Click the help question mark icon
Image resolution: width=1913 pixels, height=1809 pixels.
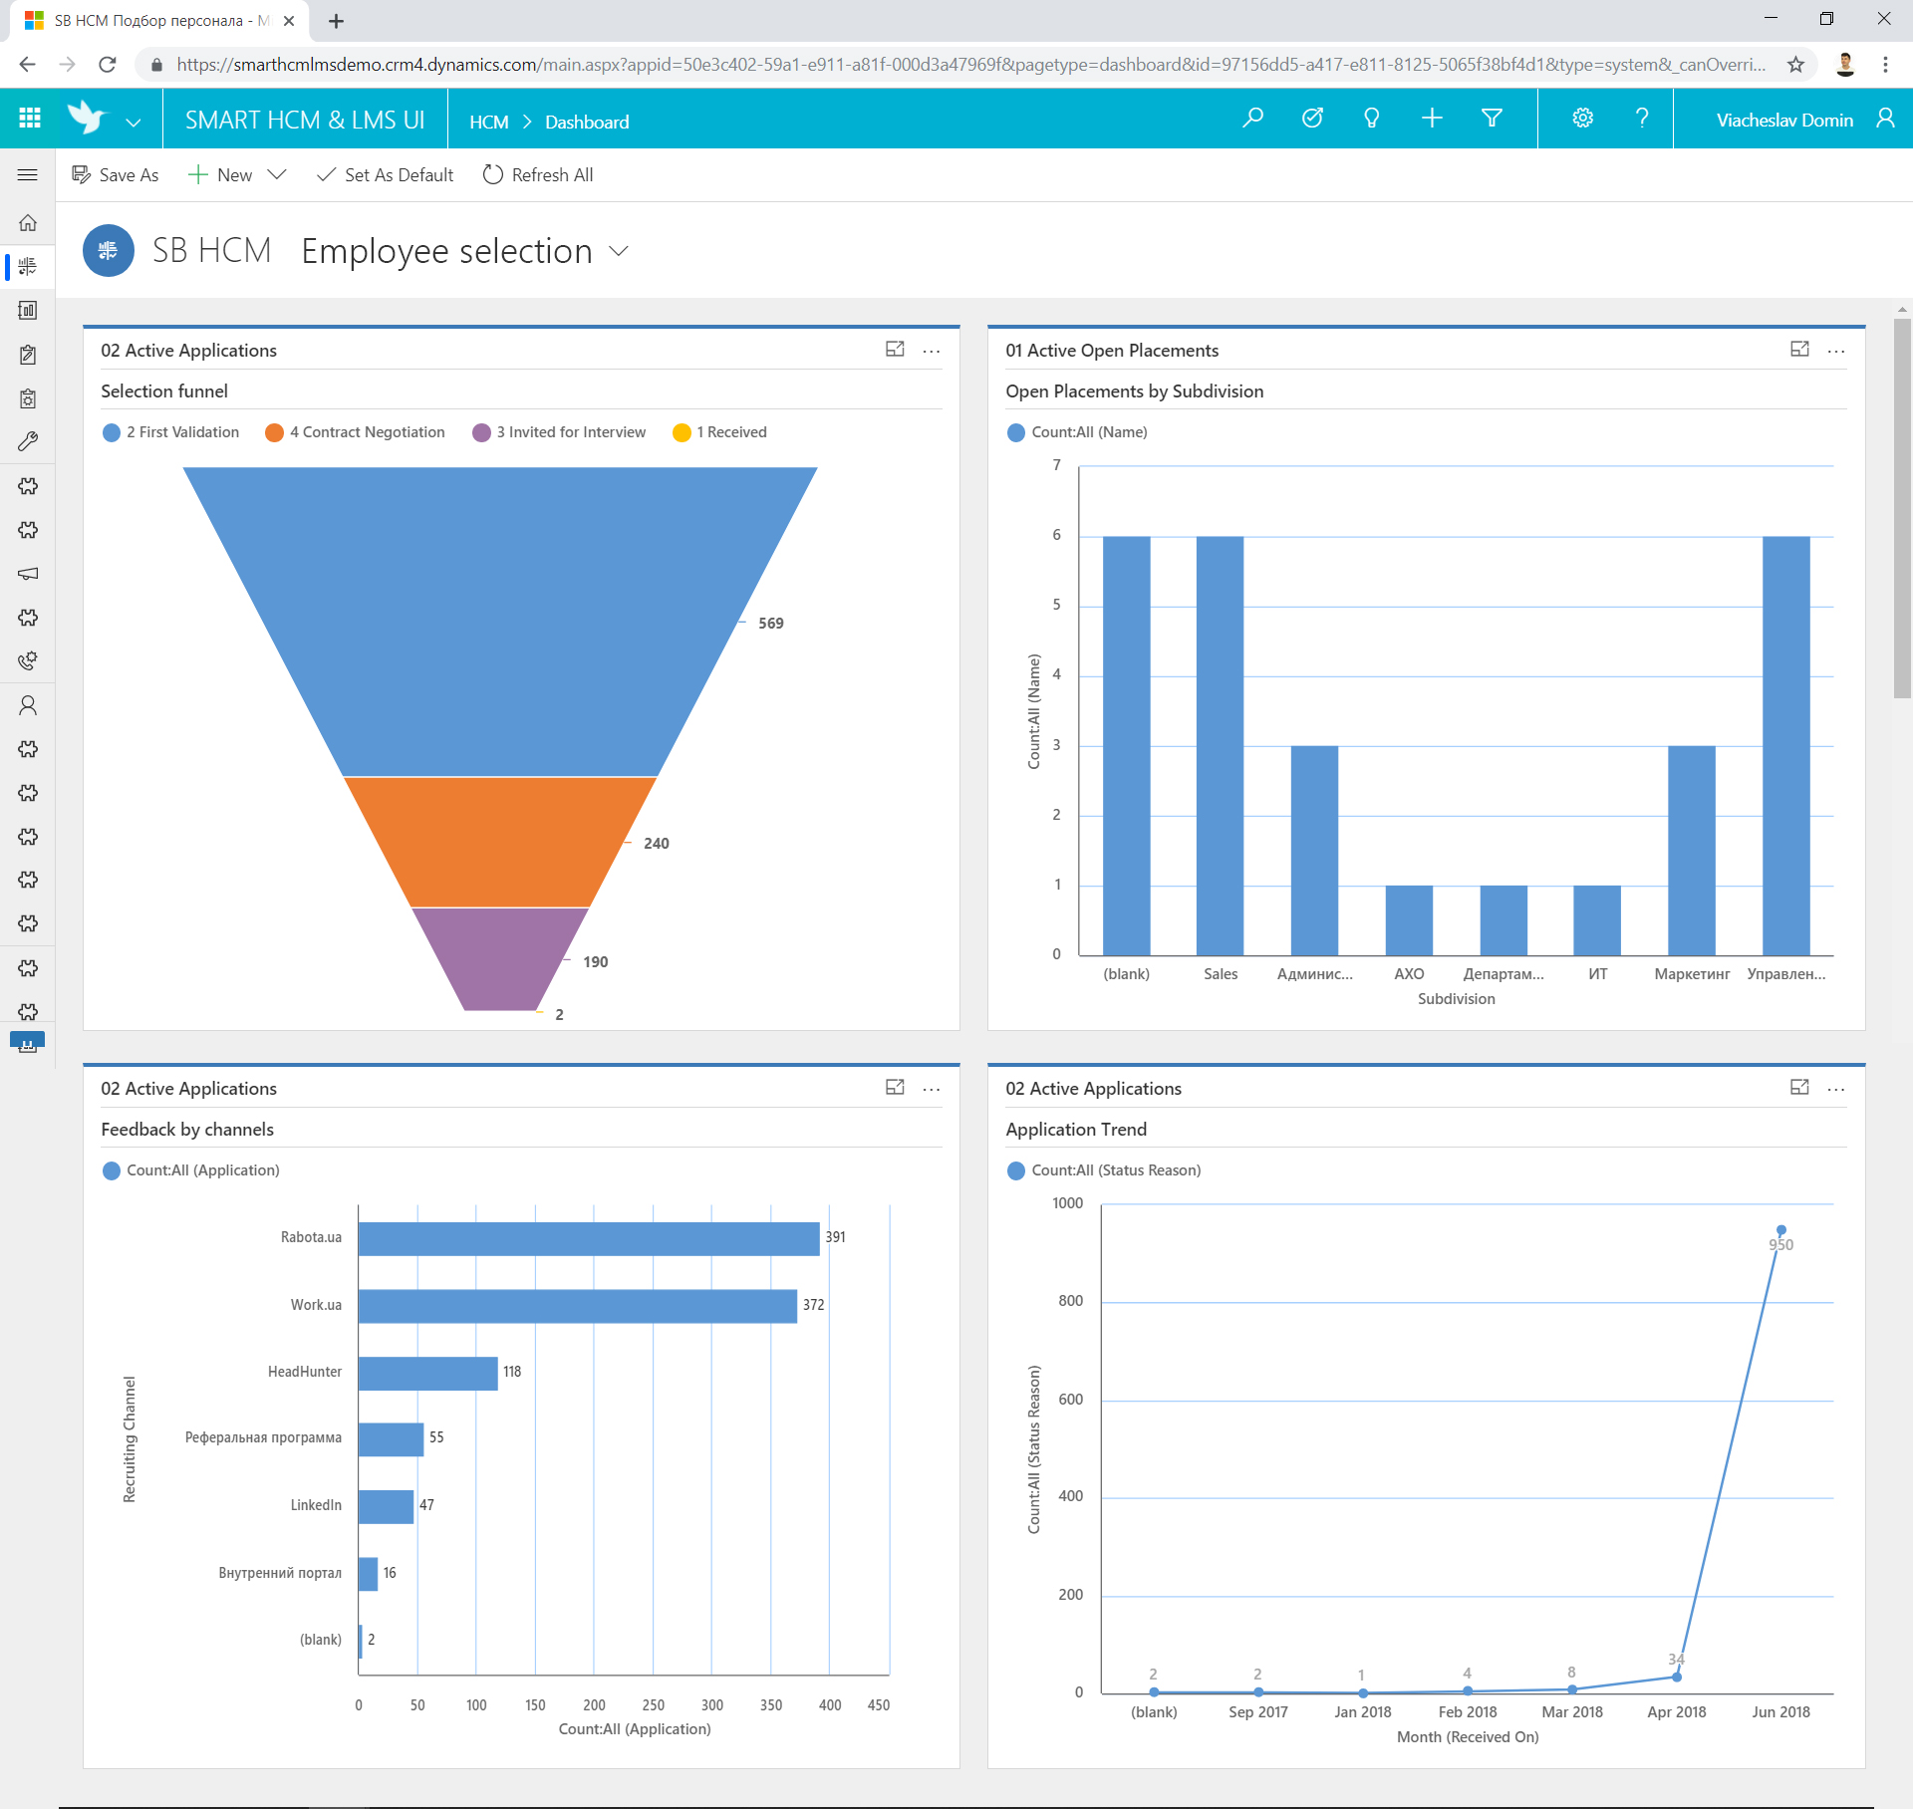(x=1642, y=119)
